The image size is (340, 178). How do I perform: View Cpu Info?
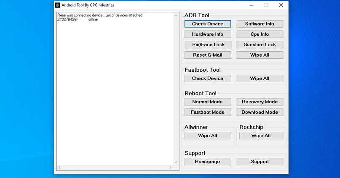(x=260, y=34)
